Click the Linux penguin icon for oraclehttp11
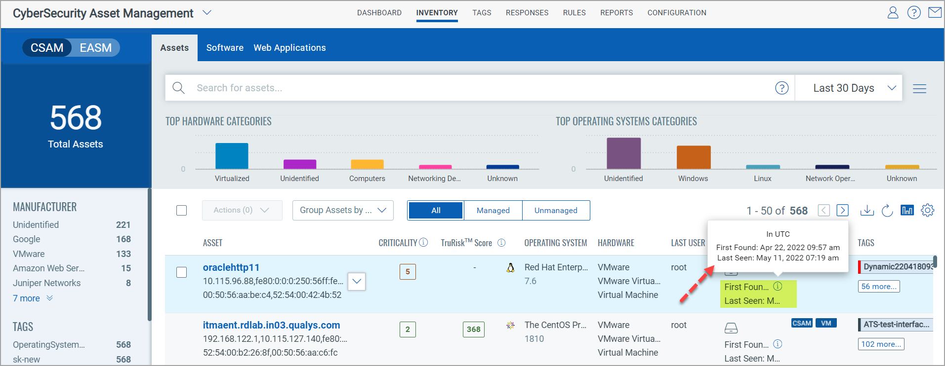The height and width of the screenshot is (366, 945). [x=511, y=267]
